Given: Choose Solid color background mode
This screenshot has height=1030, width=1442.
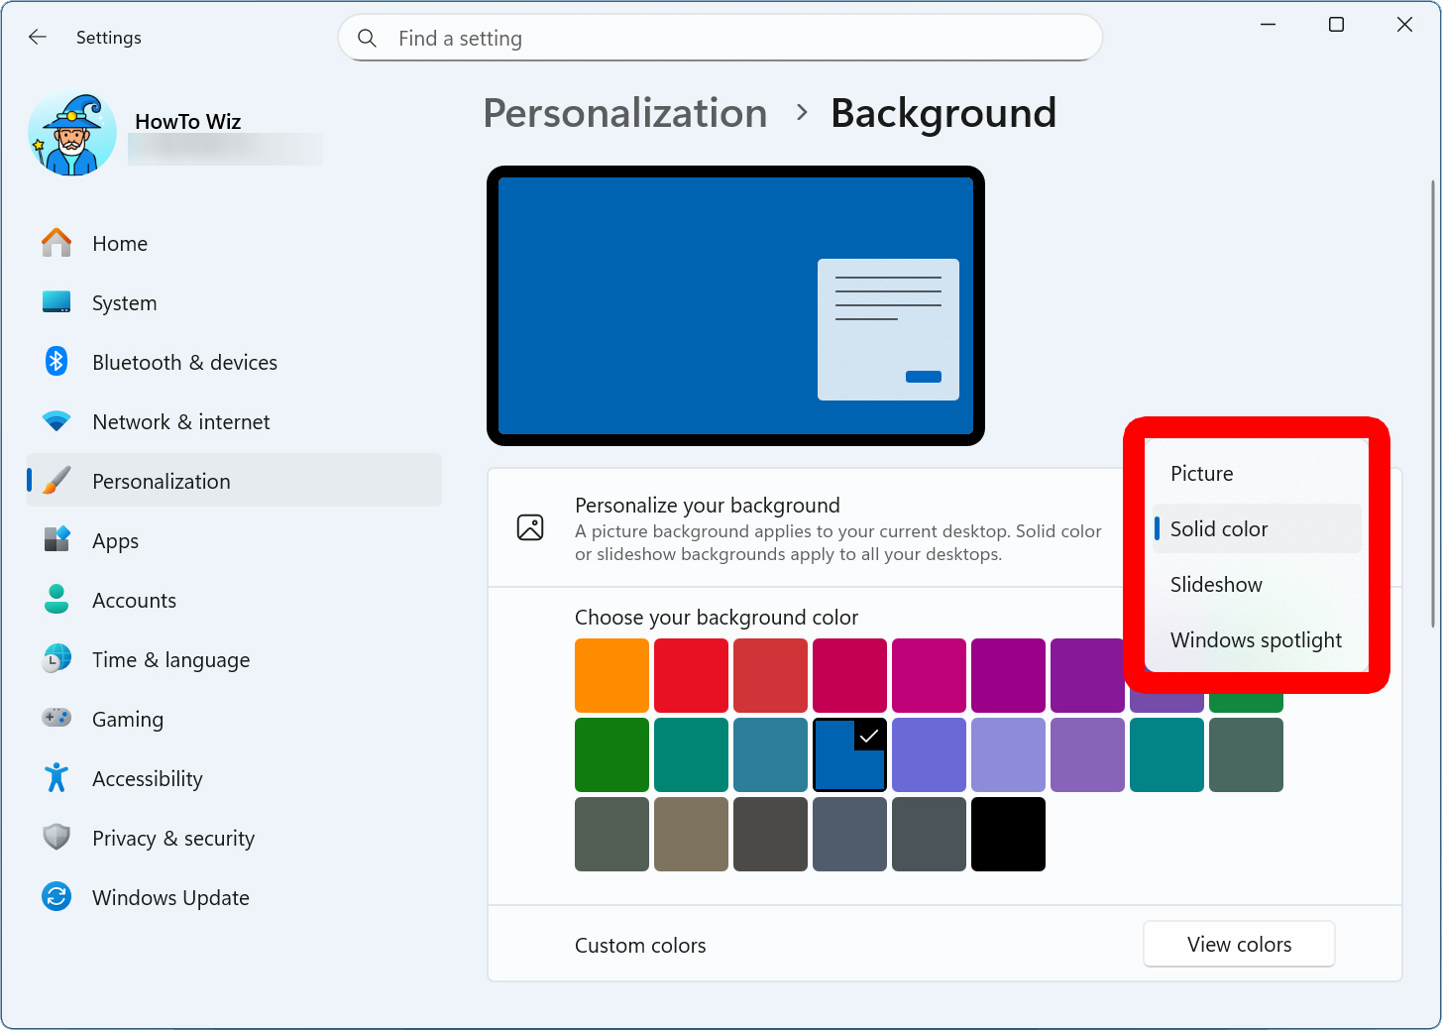Looking at the screenshot, I should tap(1218, 528).
